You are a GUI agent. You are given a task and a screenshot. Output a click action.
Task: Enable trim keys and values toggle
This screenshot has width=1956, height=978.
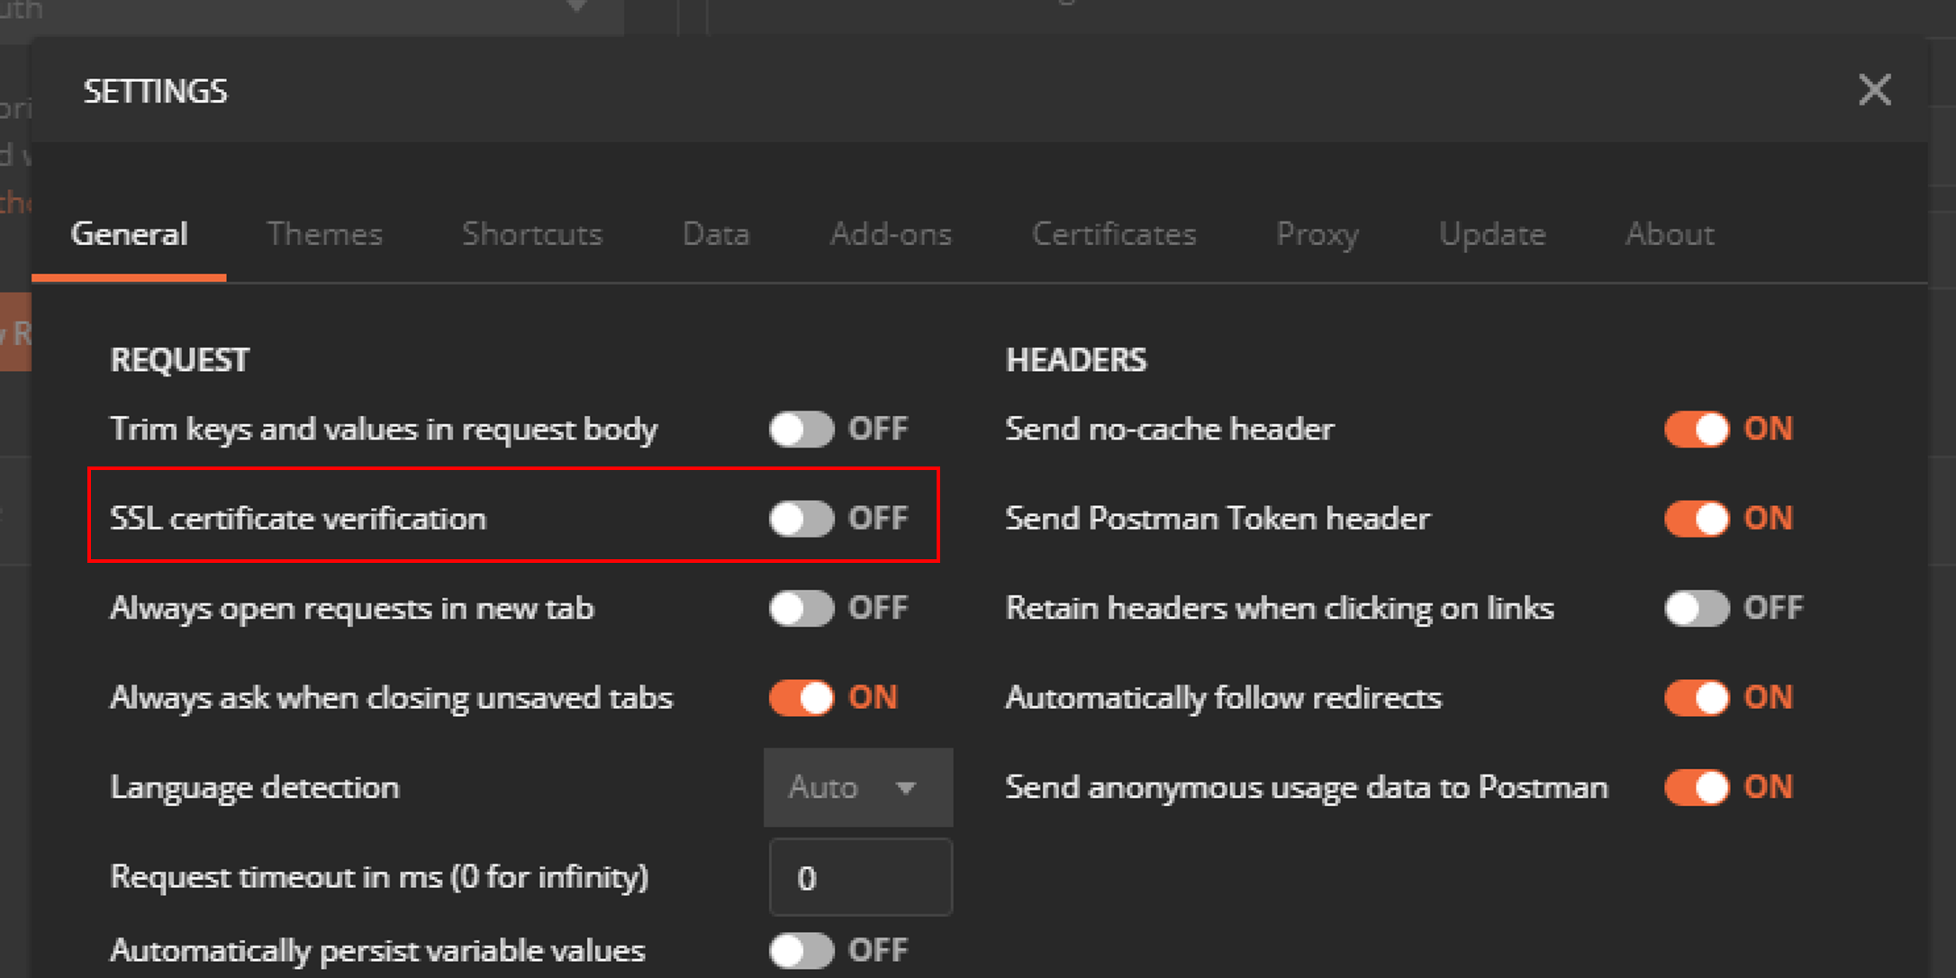(x=801, y=430)
